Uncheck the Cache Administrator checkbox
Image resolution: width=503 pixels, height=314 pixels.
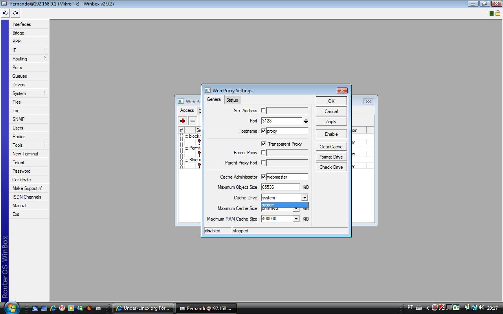click(x=263, y=177)
